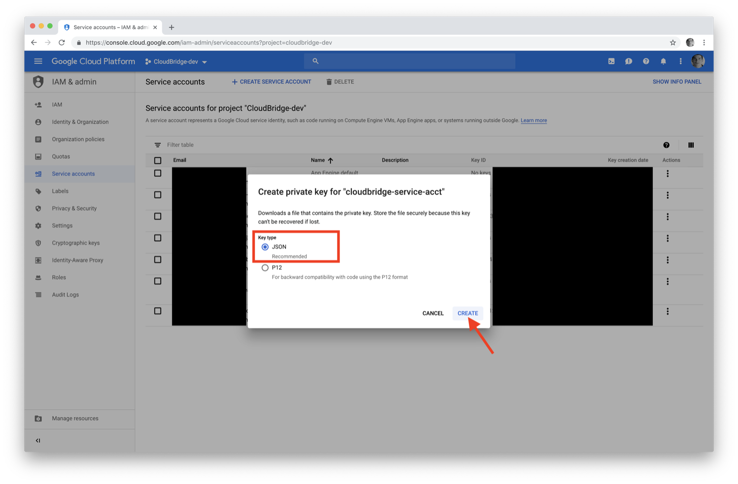This screenshot has height=484, width=738.
Task: Open column display options icon
Action: point(691,145)
